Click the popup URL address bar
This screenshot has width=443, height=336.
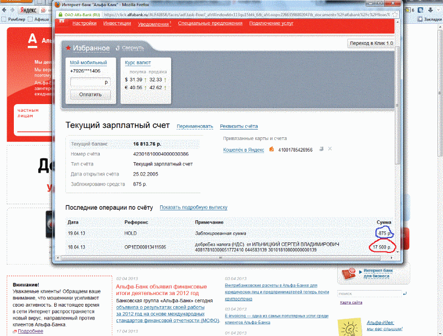tap(246, 15)
